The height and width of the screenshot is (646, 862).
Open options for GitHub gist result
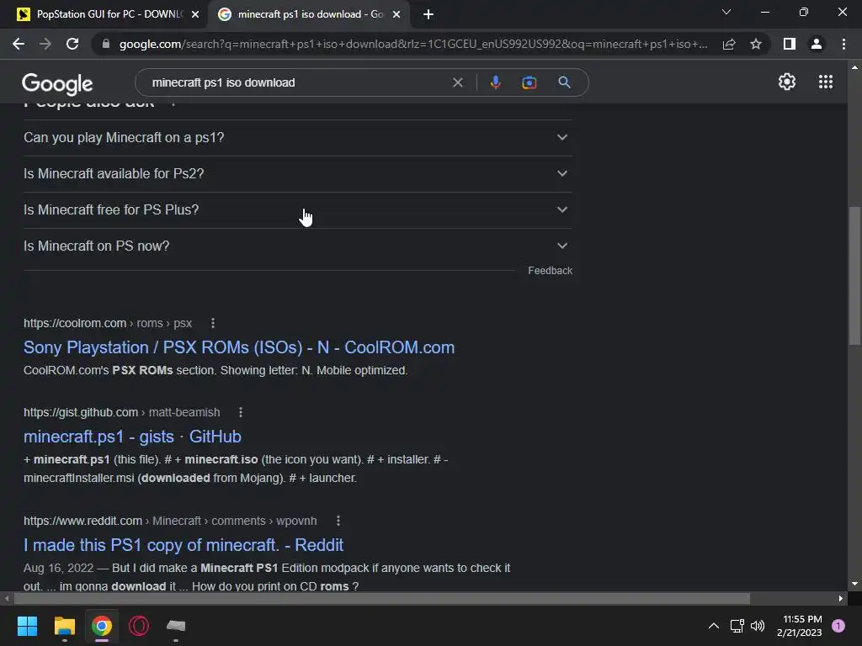pos(240,412)
